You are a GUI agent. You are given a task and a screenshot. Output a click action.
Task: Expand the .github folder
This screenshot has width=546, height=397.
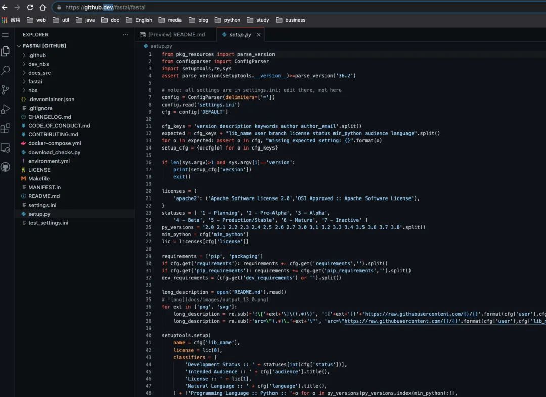37,55
